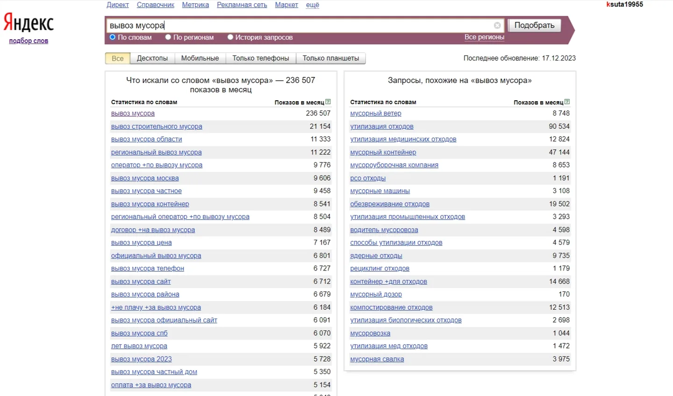Open keyword 'вывоз мусора телефон'
The image size is (673, 396).
click(148, 269)
